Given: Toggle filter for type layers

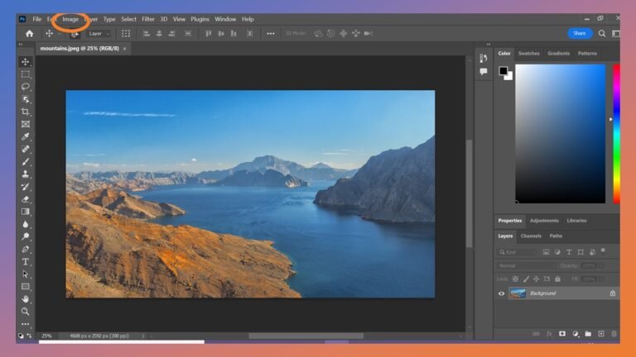Looking at the screenshot, I should tap(569, 252).
